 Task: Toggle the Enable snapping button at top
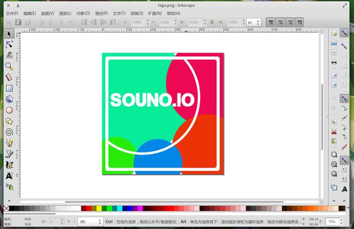pyautogui.click(x=344, y=33)
